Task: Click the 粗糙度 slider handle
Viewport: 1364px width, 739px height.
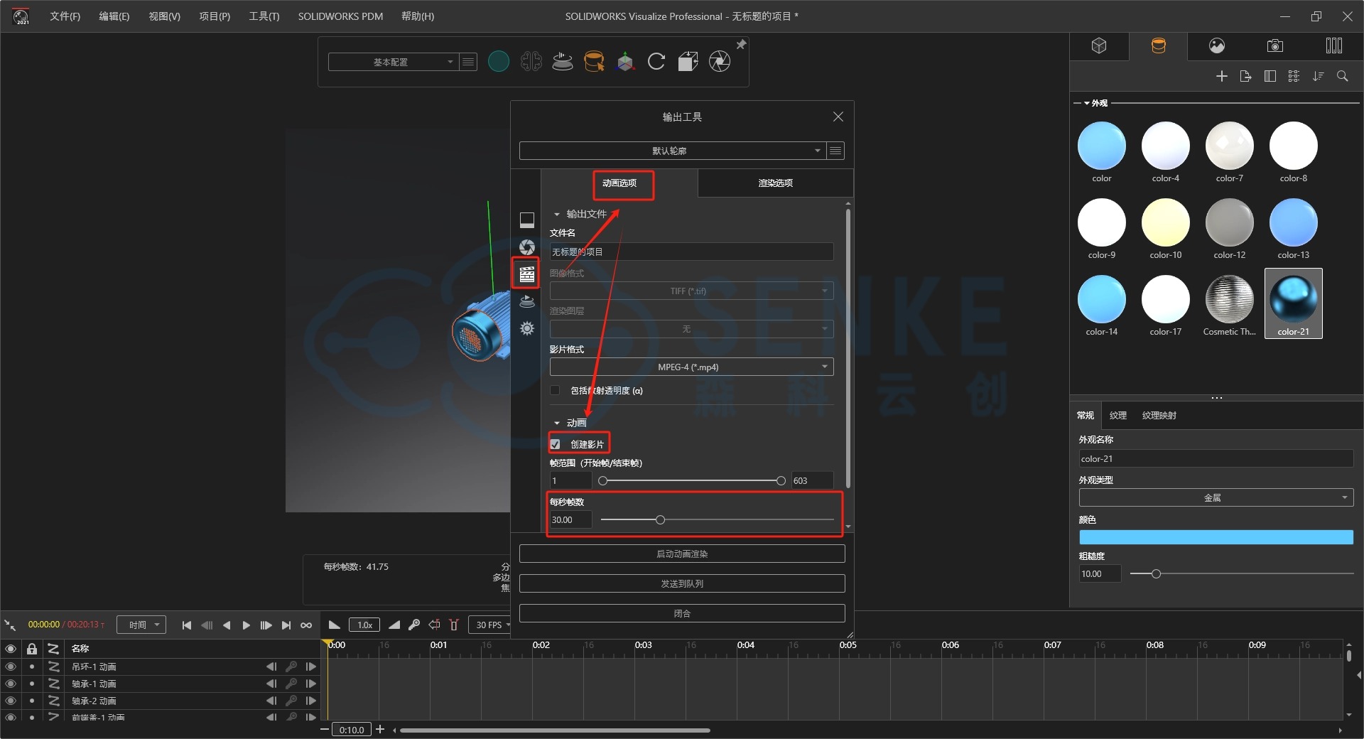Action: click(x=1156, y=573)
